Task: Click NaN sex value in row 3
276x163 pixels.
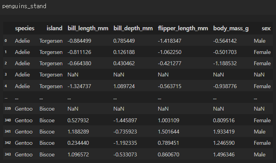Action: coord(259,75)
